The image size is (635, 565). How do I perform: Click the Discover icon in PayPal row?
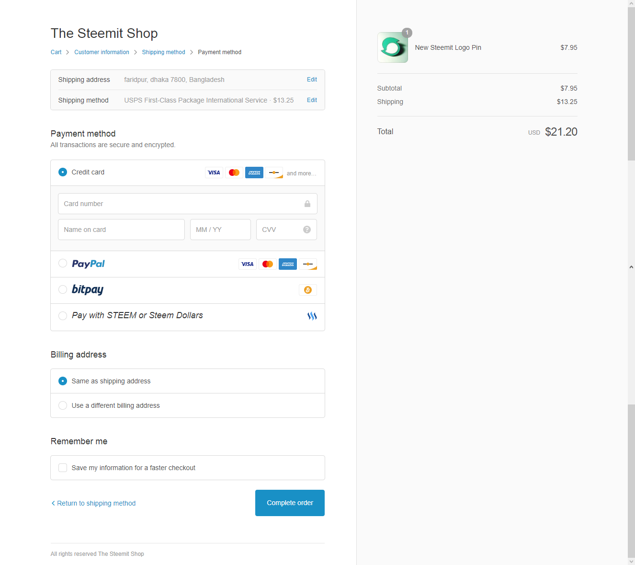(308, 264)
